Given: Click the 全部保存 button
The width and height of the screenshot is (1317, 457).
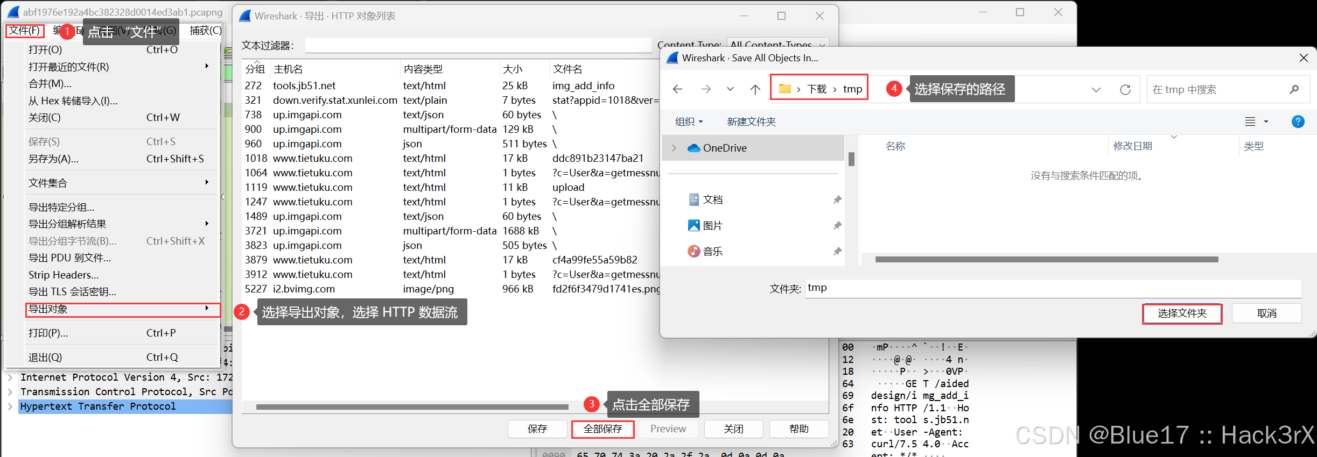Looking at the screenshot, I should tap(603, 429).
